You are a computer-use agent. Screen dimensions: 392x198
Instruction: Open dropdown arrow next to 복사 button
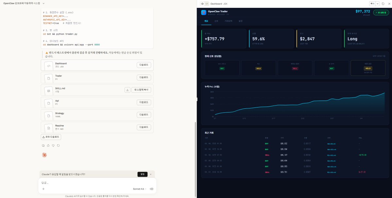coord(378,4)
